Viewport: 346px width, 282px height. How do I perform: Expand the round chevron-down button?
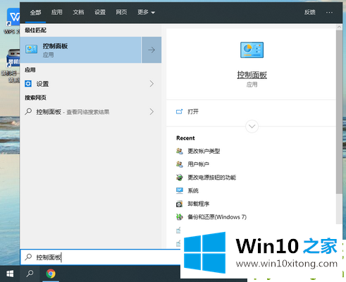pos(252,126)
